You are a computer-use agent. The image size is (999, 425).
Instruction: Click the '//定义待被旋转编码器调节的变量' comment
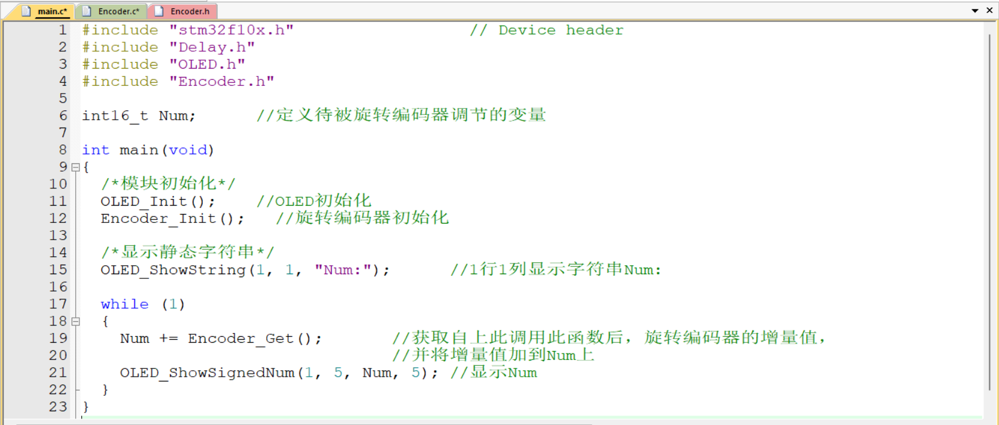[401, 115]
